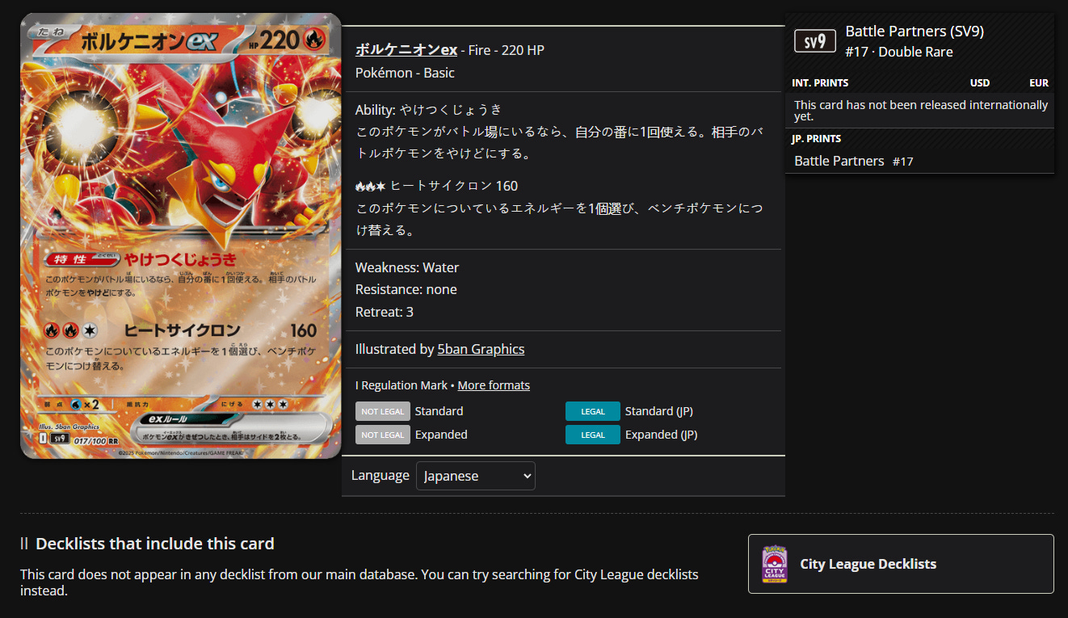Click the I Regulation Mark text
This screenshot has width=1068, height=618.
pos(401,385)
